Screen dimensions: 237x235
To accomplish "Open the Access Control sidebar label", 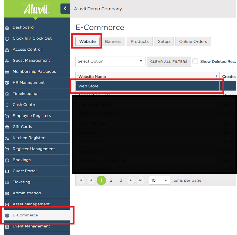I will click(x=27, y=49).
